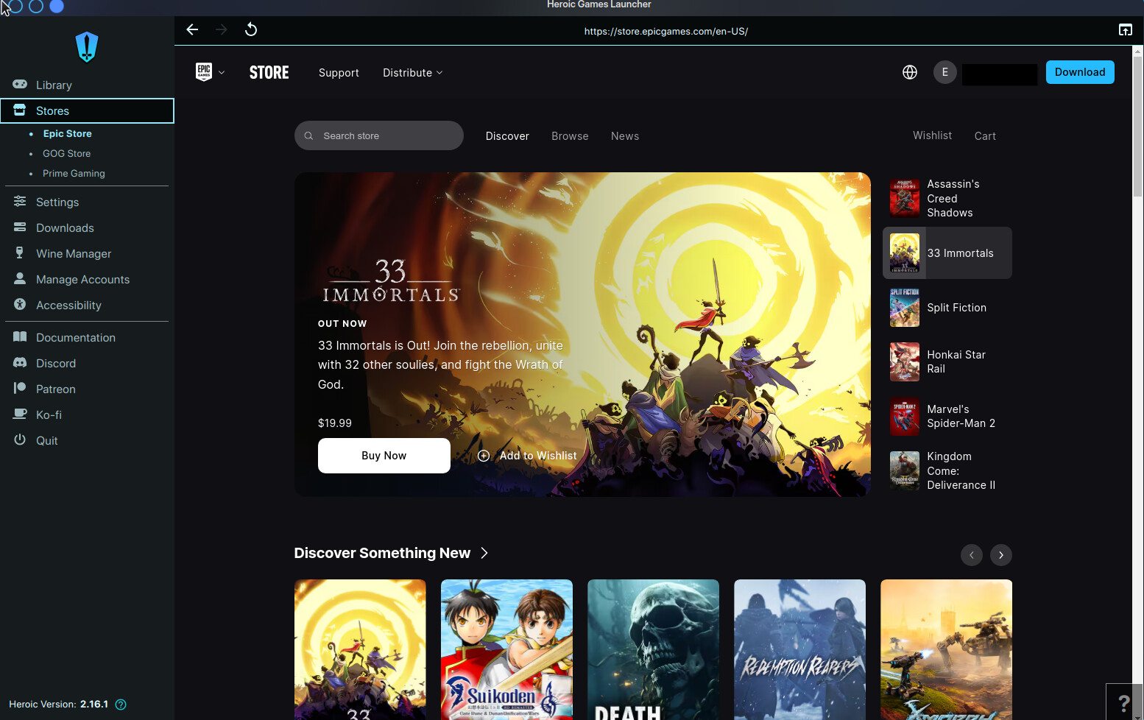Click the blue Download button
The image size is (1144, 720).
[1080, 72]
